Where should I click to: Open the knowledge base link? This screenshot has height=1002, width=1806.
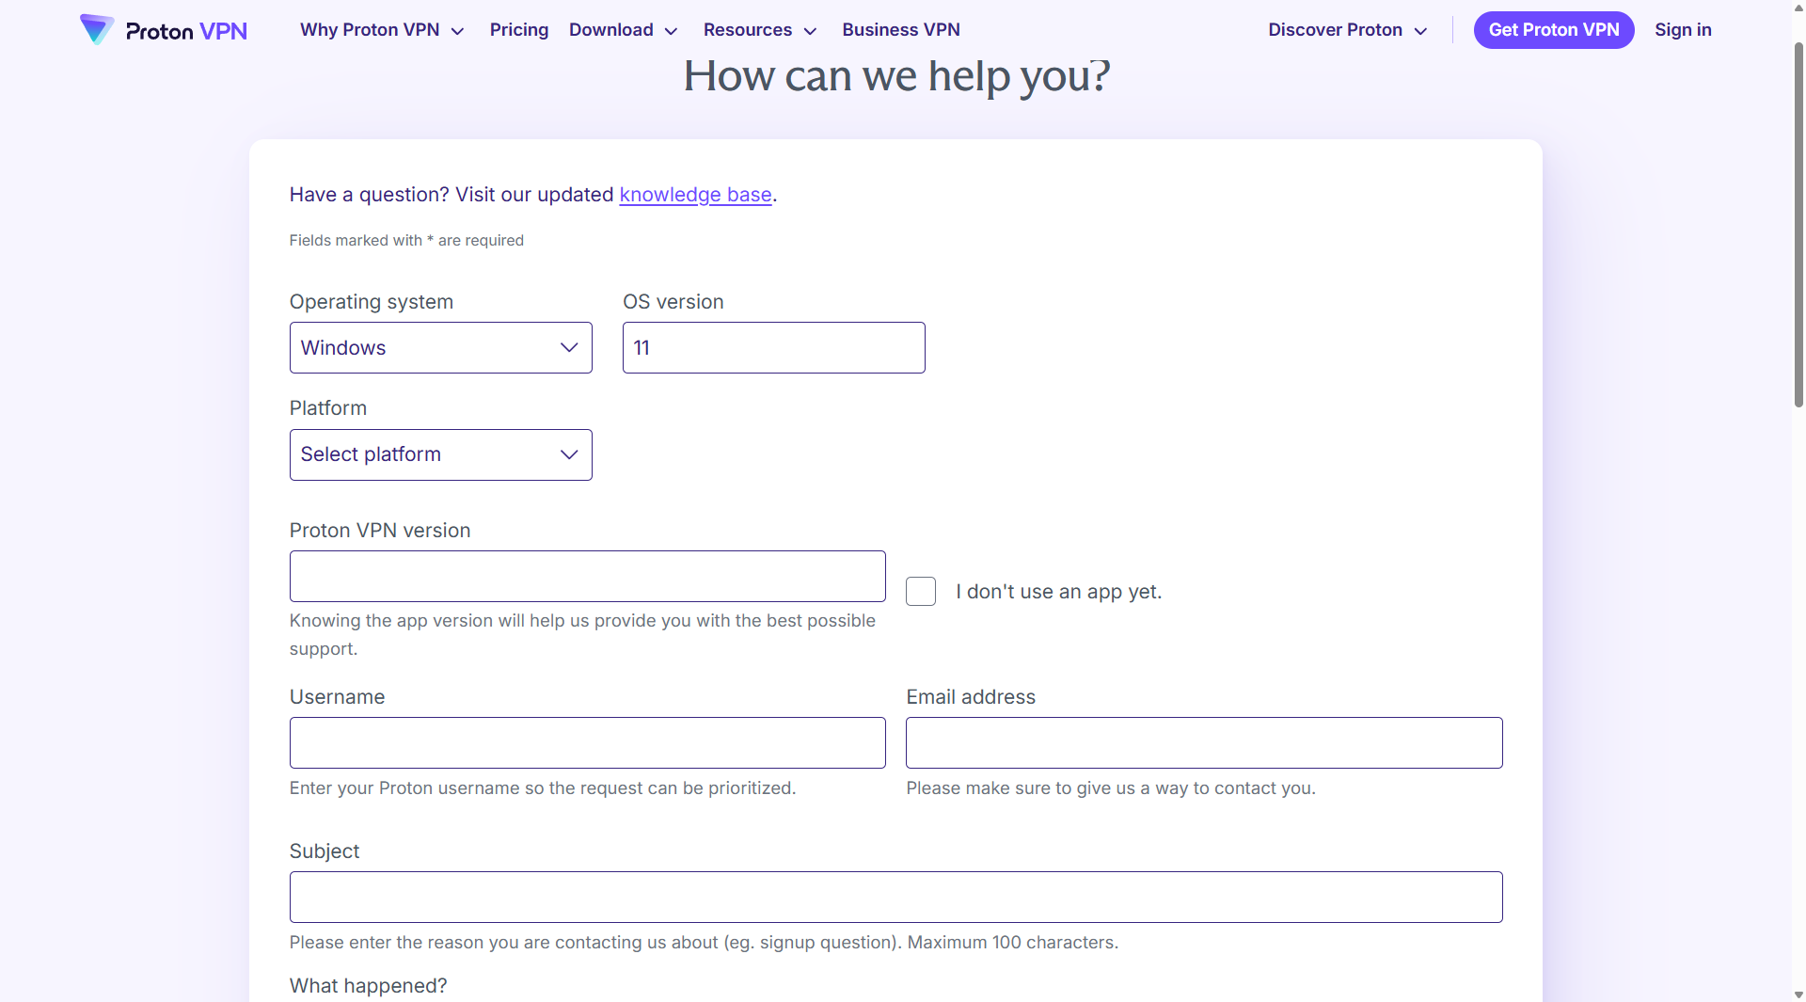pos(695,195)
